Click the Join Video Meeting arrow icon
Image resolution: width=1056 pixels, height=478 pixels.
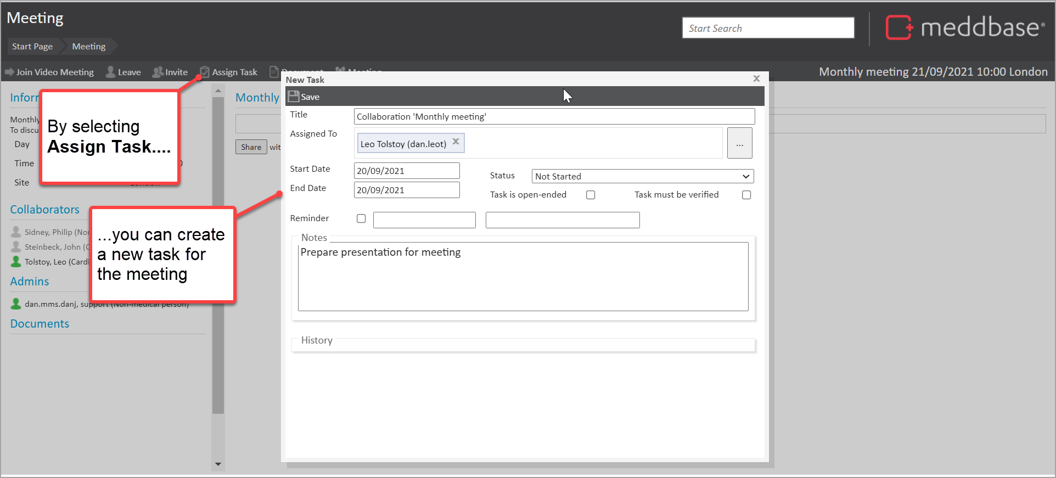tap(9, 72)
